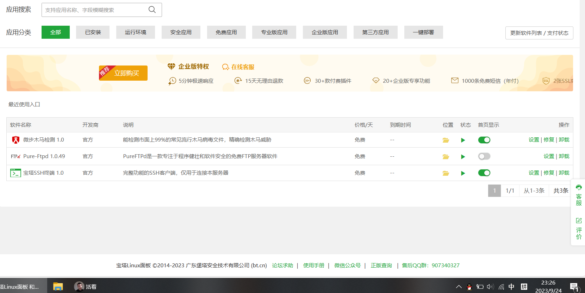
Task: Click page 1 pagination button
Action: click(x=494, y=191)
